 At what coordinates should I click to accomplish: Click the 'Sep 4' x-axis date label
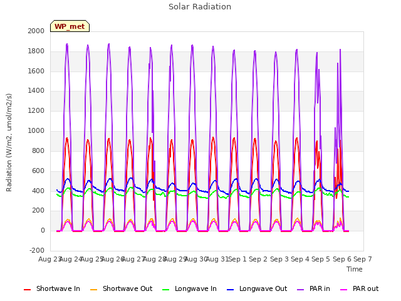(x=300, y=259)
